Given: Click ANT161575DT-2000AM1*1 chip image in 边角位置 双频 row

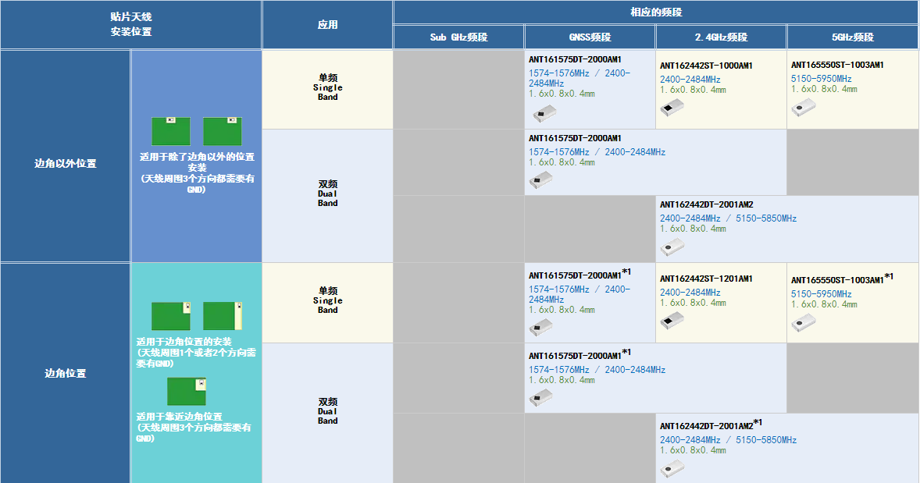Looking at the screenshot, I should tap(540, 398).
